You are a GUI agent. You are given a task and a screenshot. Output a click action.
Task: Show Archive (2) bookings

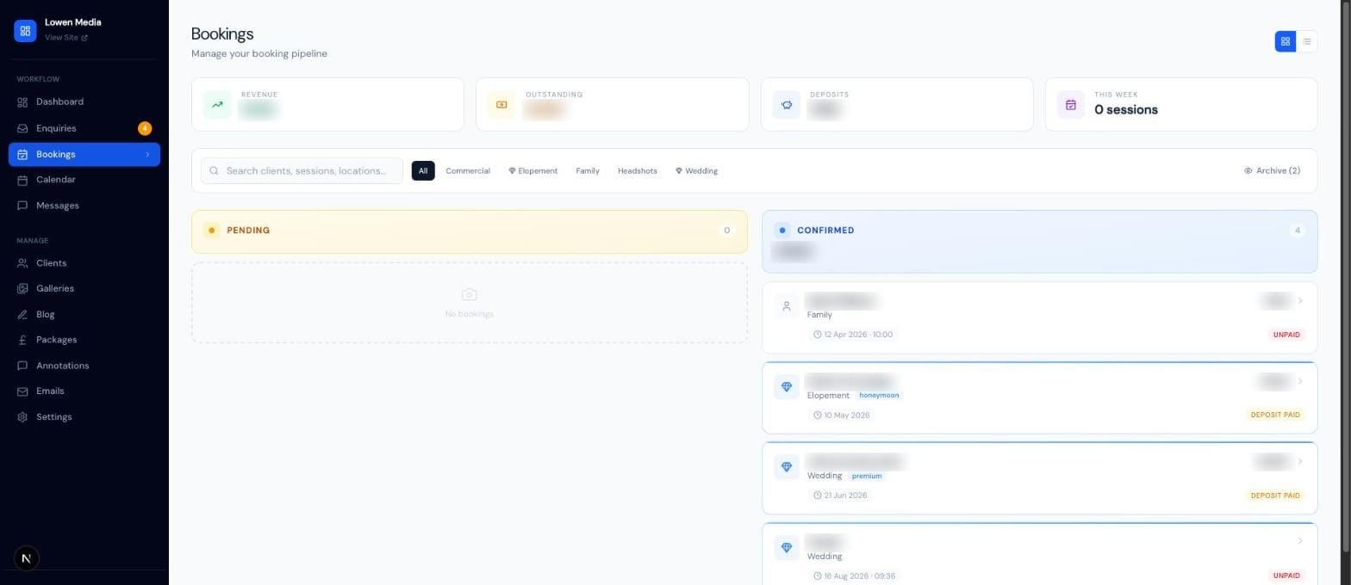coord(1273,170)
